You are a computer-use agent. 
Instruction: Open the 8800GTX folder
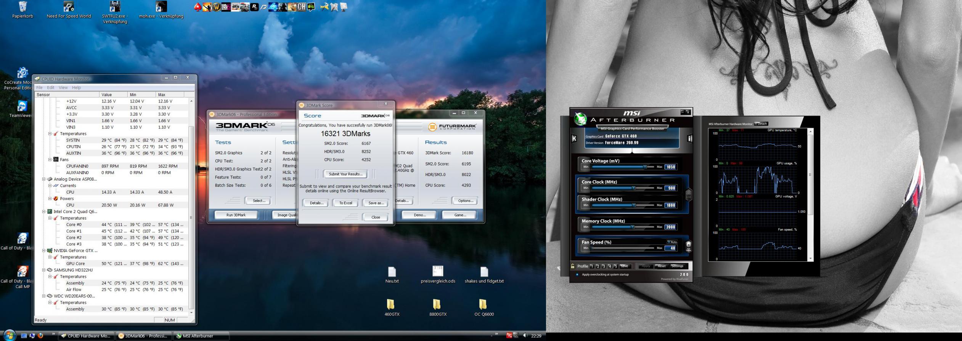[437, 308]
